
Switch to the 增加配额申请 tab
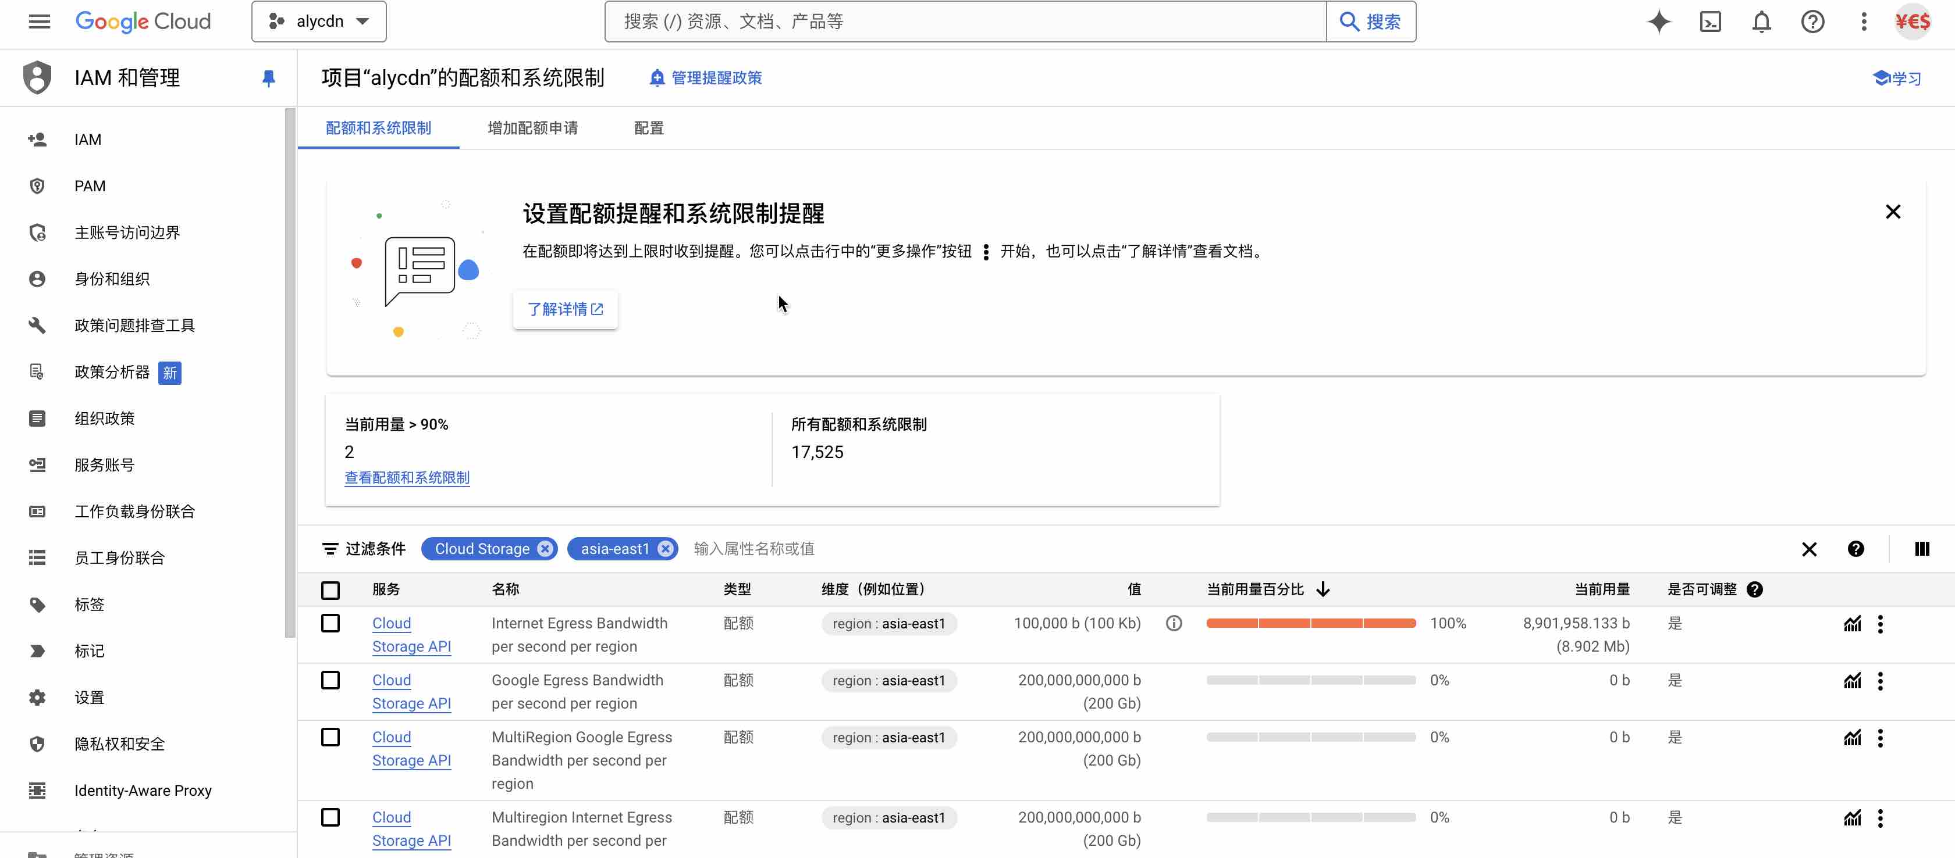coord(532,128)
